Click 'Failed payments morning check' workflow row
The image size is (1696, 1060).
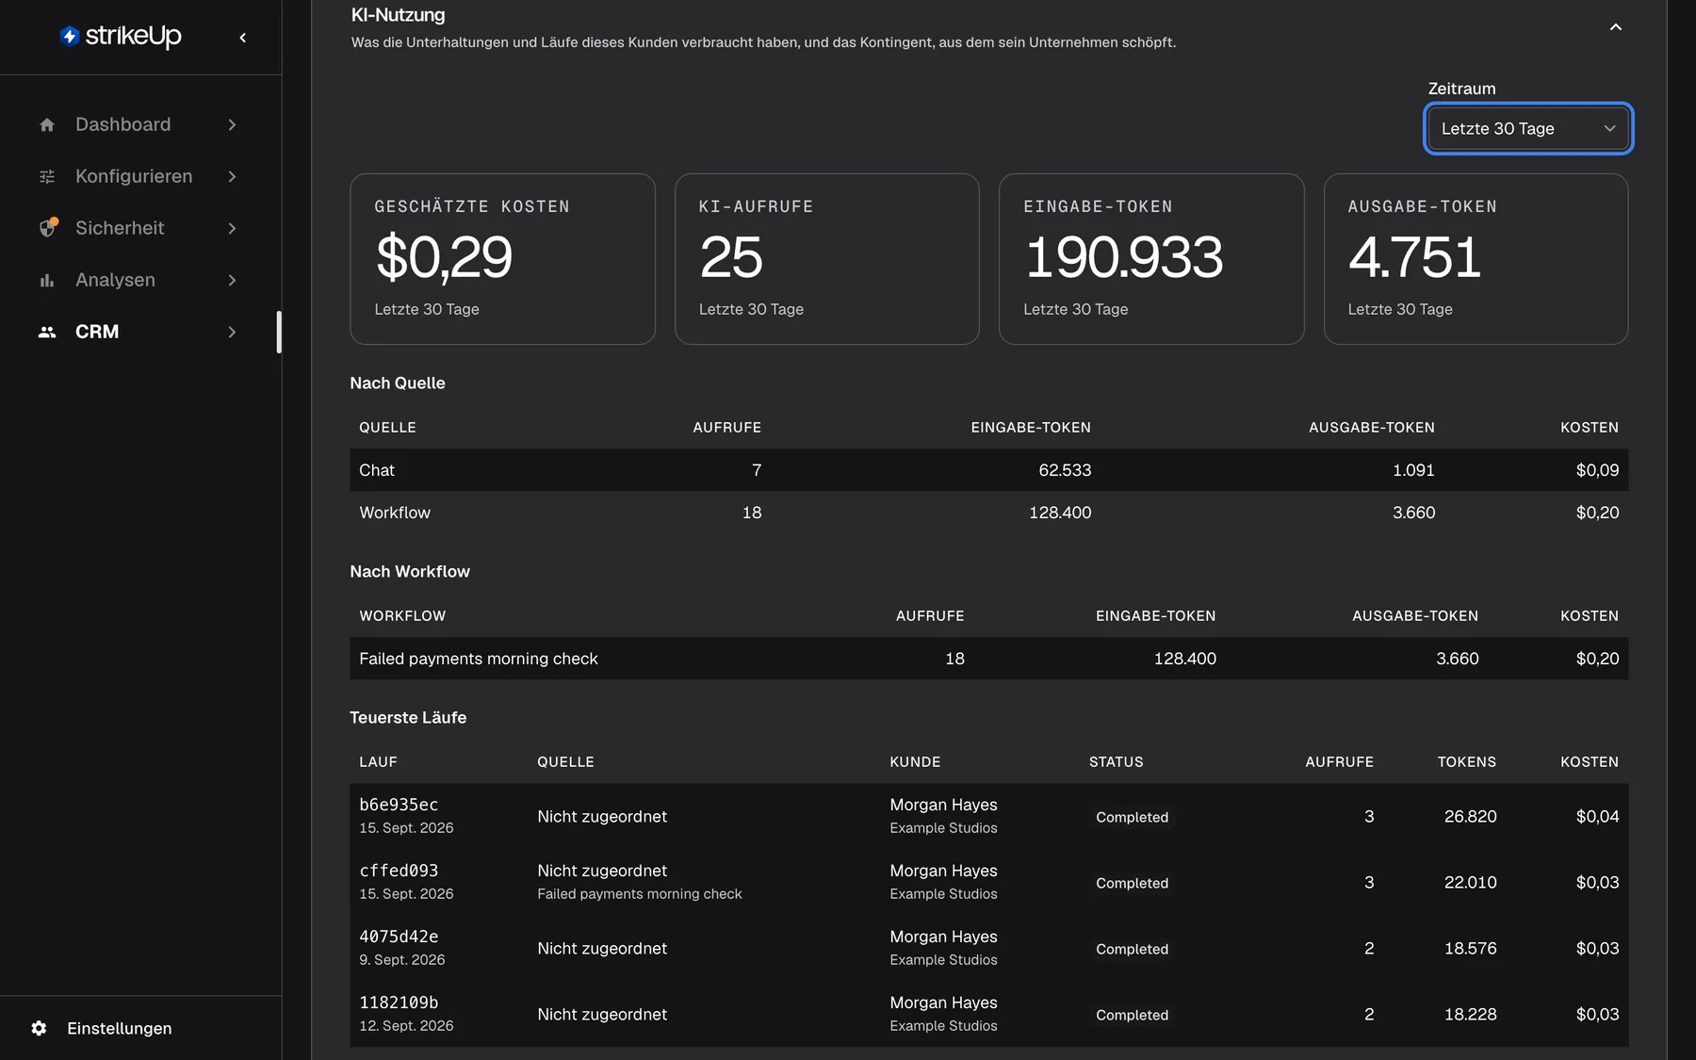click(x=988, y=659)
